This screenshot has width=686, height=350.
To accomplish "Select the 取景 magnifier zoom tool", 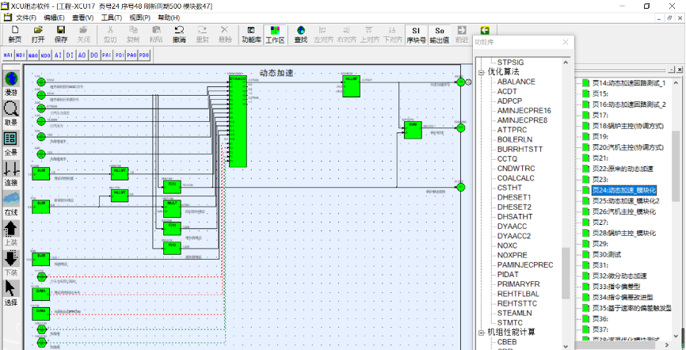I will (x=11, y=113).
